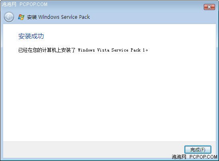
Task: Click the 安装 word in the title header
Action: coord(32,17)
